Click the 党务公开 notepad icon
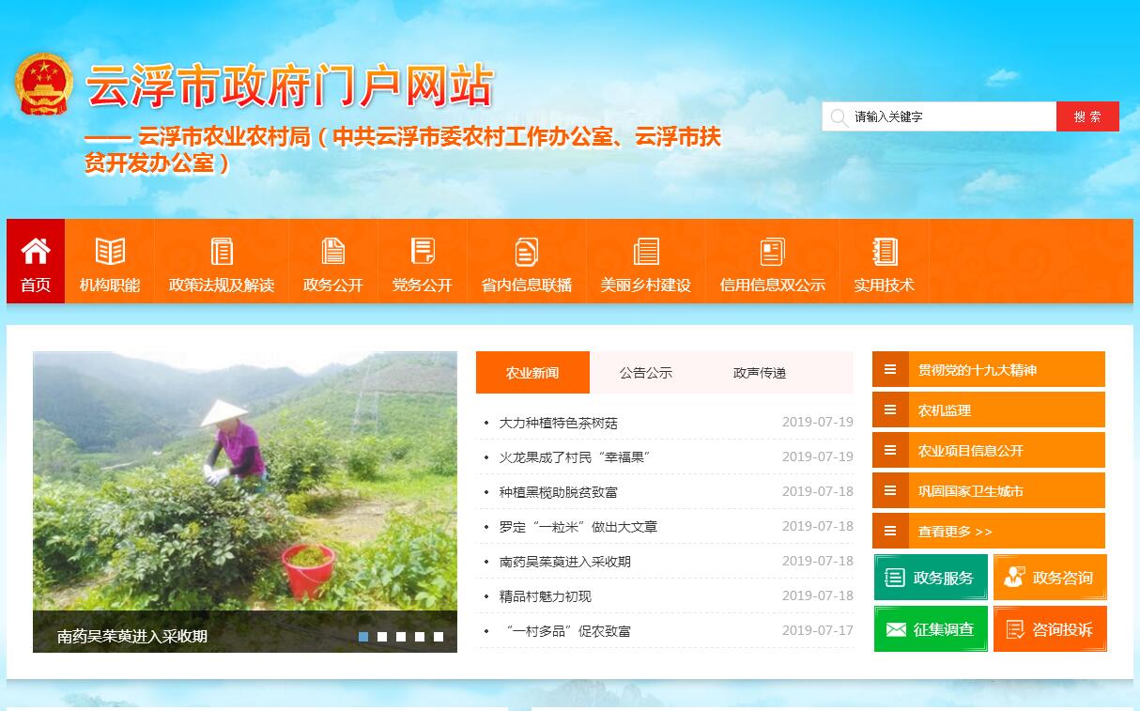The width and height of the screenshot is (1140, 711). point(423,252)
